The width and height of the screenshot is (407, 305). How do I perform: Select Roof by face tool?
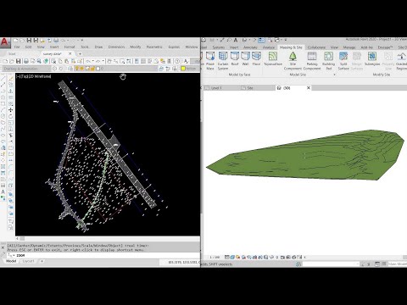tap(235, 58)
